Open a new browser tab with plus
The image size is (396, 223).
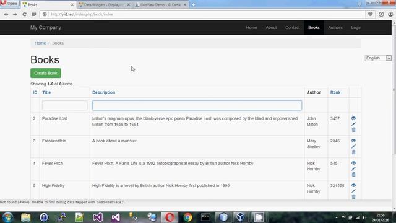coord(193,4)
